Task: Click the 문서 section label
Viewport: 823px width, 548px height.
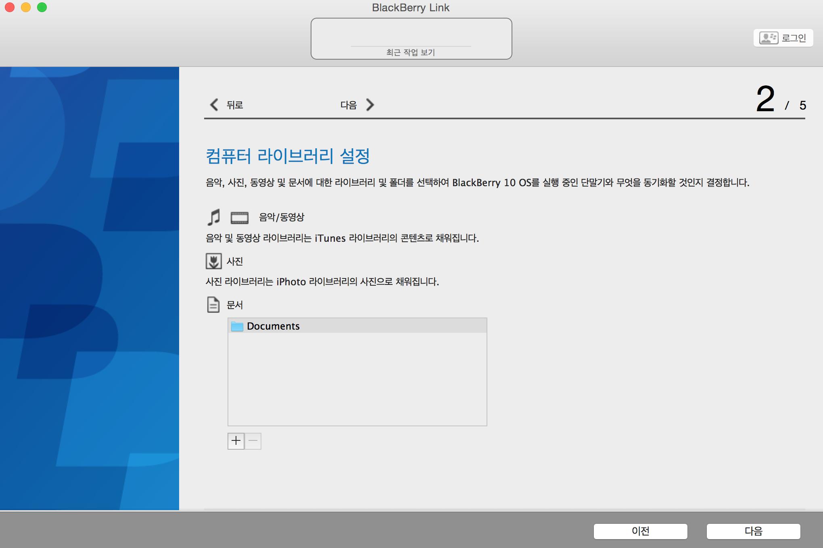Action: point(235,305)
